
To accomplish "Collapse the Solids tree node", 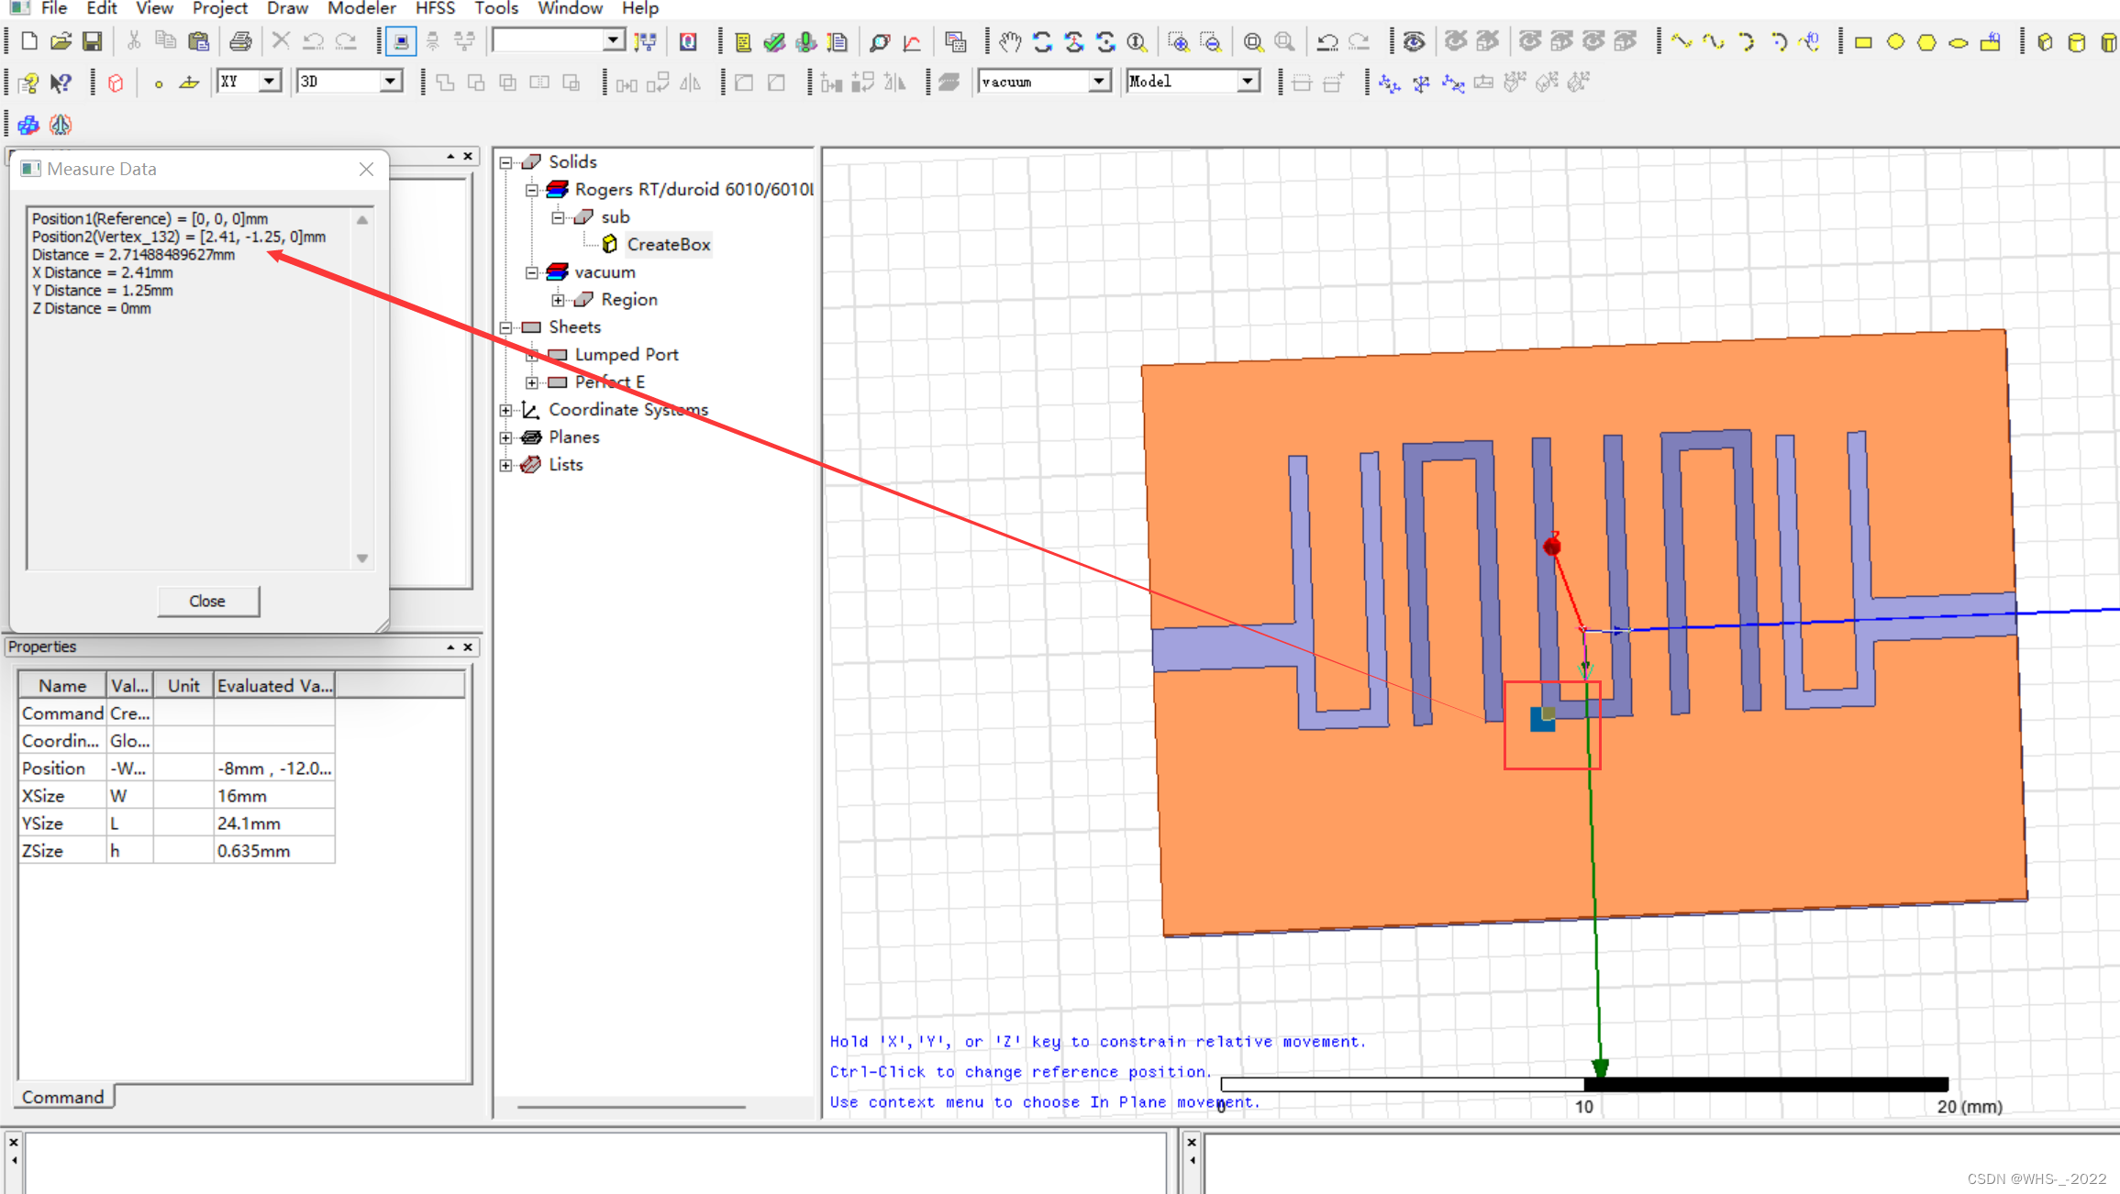I will (x=505, y=162).
